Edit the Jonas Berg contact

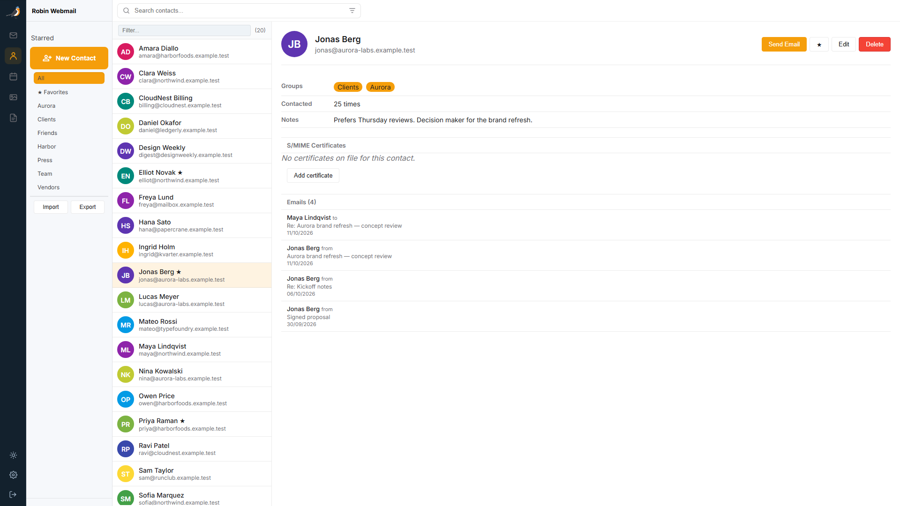click(844, 44)
